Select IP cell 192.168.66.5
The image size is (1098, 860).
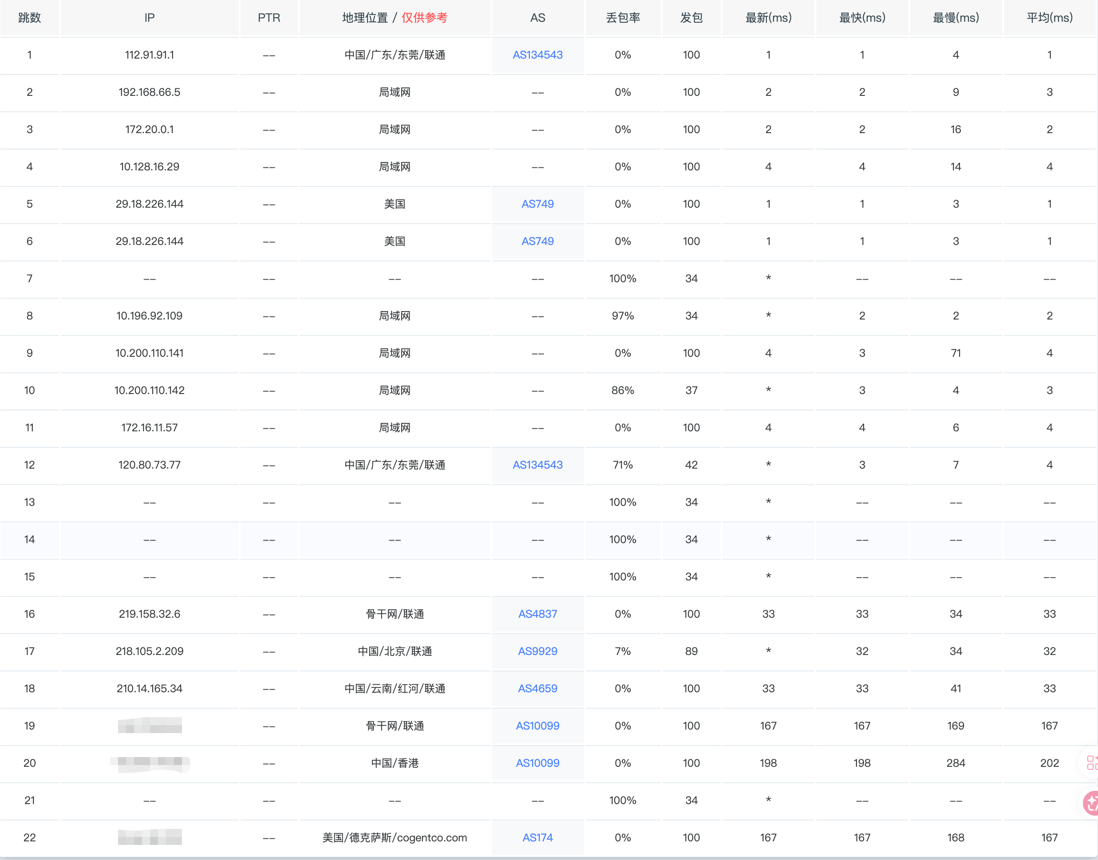(149, 92)
